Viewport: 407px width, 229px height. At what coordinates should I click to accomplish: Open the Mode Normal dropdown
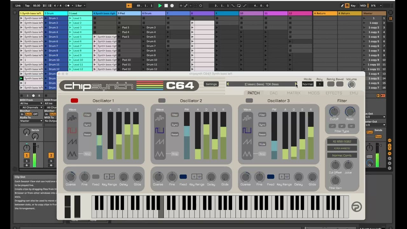point(307,84)
